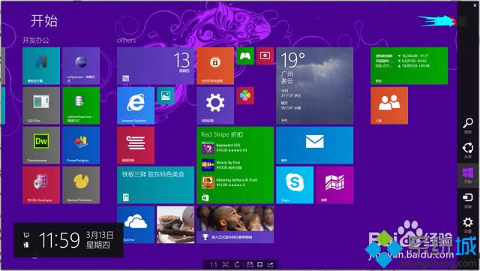Screen dimensions: 480x271
Task: Click the save icon in viewer toolbar
Action: 250,264
